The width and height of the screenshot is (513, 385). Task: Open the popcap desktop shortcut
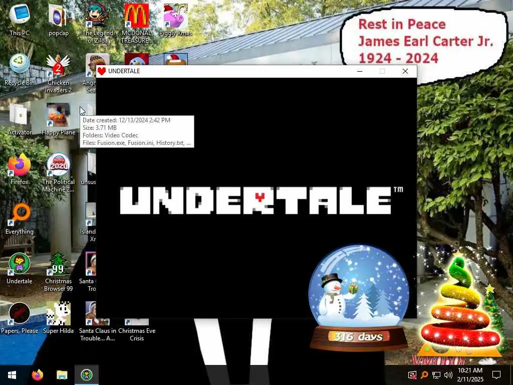click(x=58, y=20)
